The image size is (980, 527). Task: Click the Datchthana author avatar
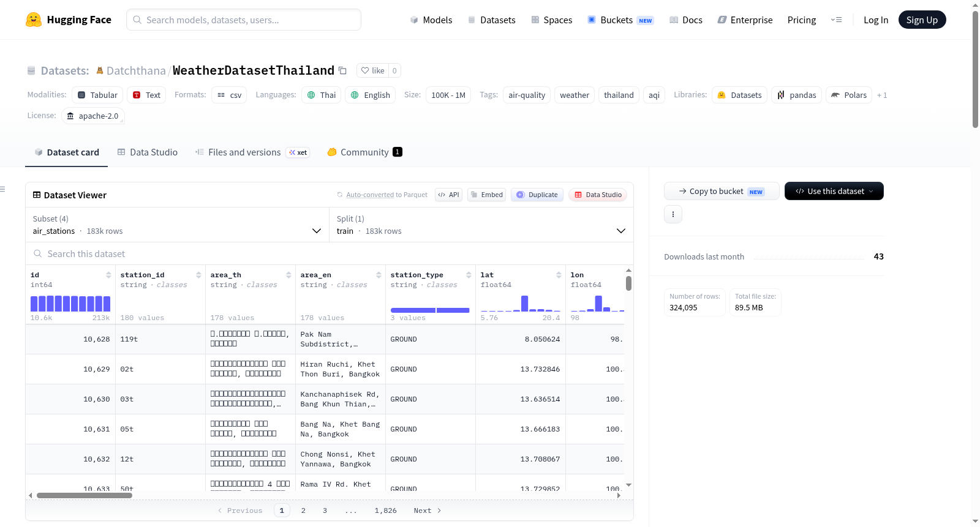click(x=100, y=70)
